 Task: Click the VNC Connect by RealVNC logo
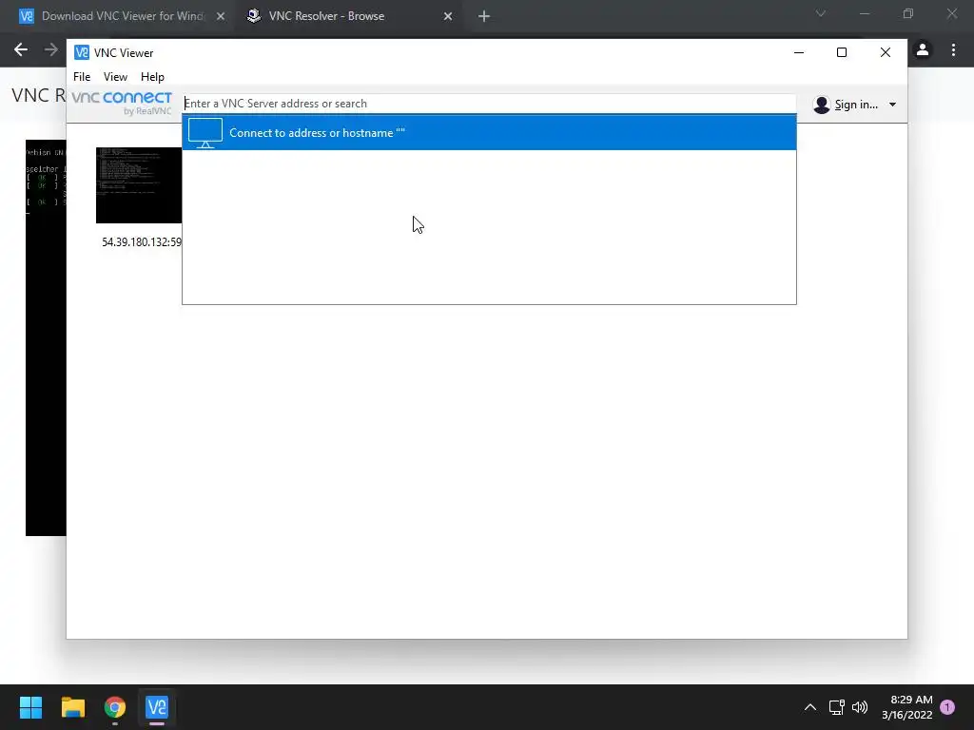point(122,103)
